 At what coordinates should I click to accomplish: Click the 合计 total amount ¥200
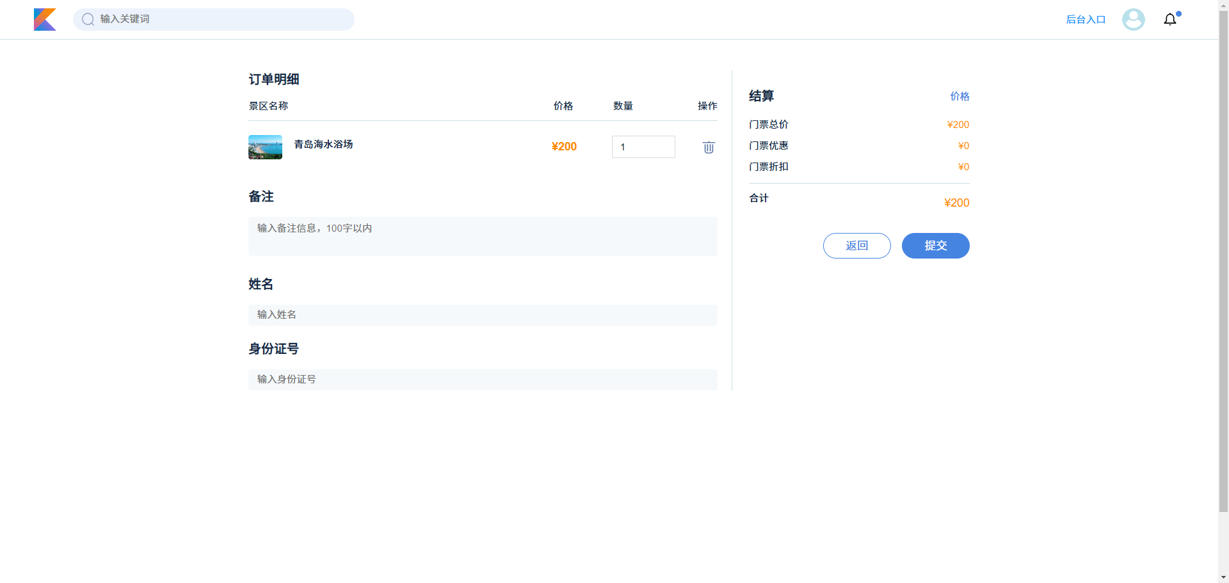pos(956,203)
